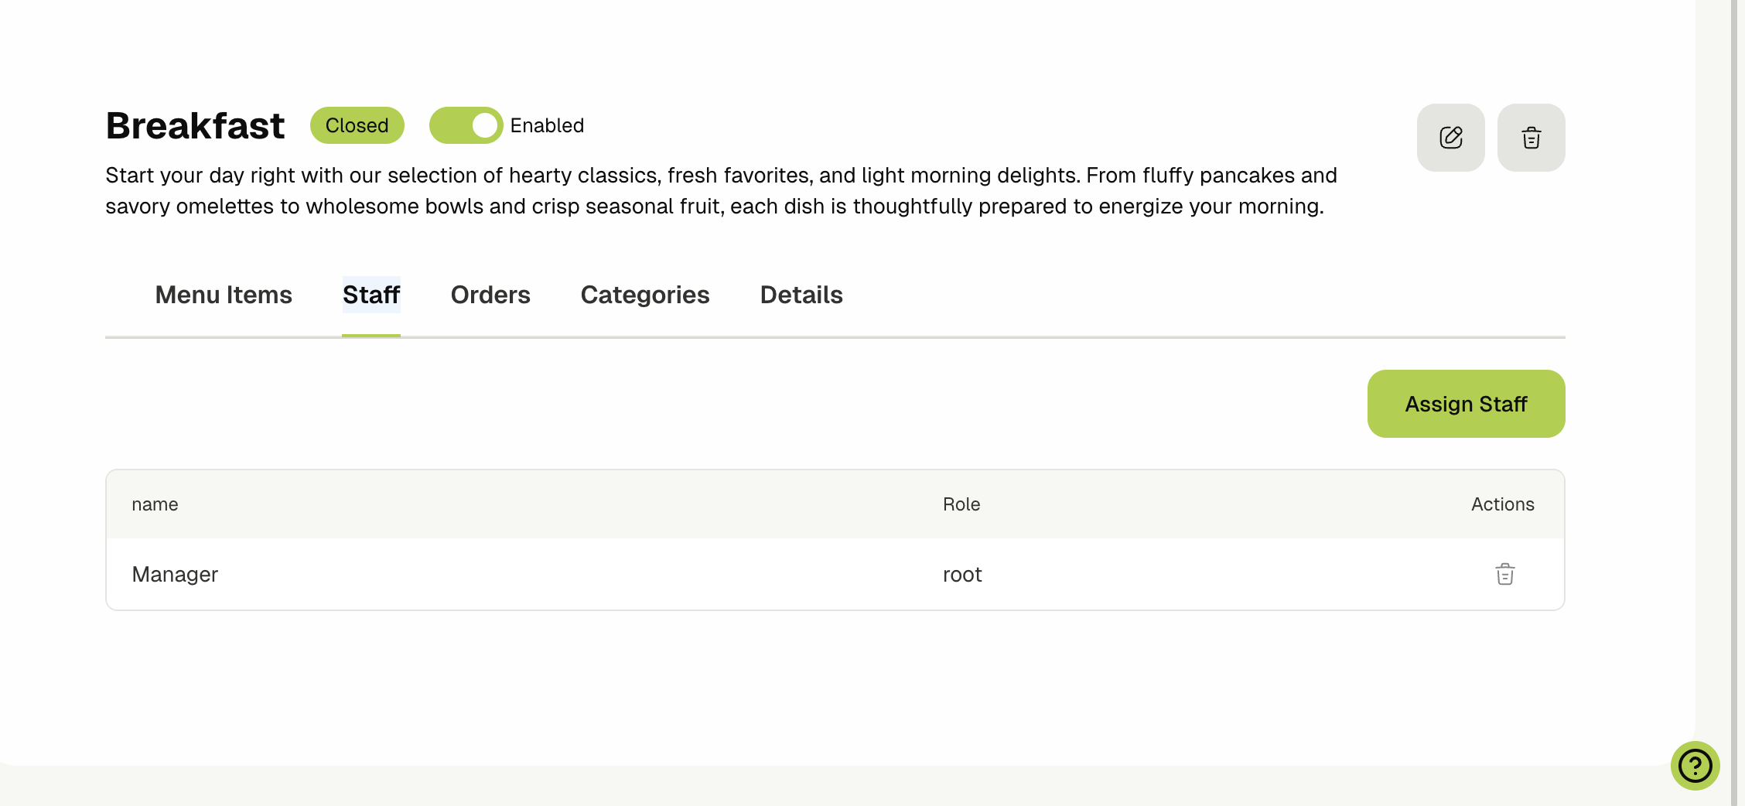Switch to the Menu Items tab

tap(224, 295)
